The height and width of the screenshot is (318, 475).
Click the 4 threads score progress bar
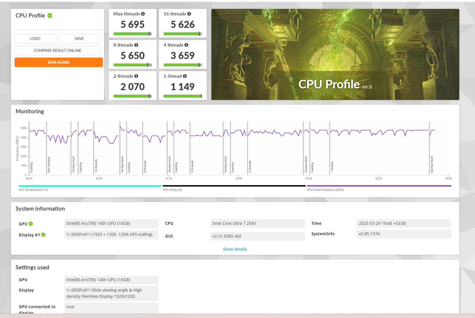coord(183,65)
